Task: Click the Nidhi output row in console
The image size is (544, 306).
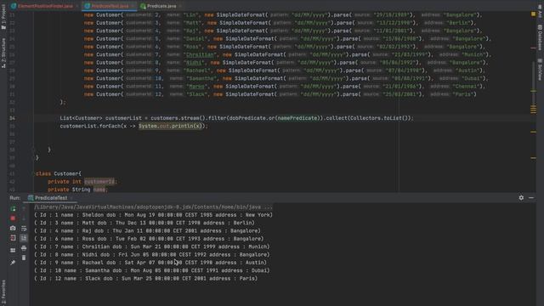Action: pyautogui.click(x=152, y=255)
